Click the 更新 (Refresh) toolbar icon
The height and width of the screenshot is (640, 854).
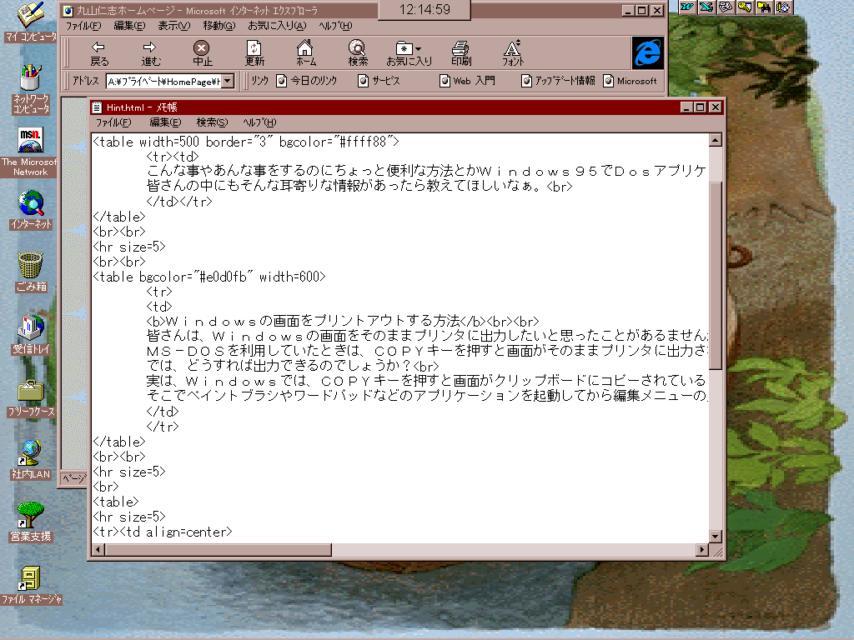[x=254, y=53]
